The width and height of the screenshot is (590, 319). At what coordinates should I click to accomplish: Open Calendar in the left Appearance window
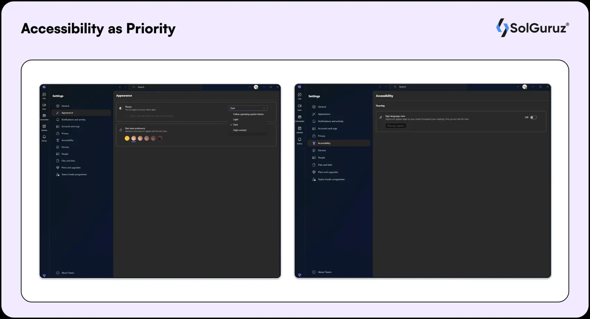click(44, 128)
